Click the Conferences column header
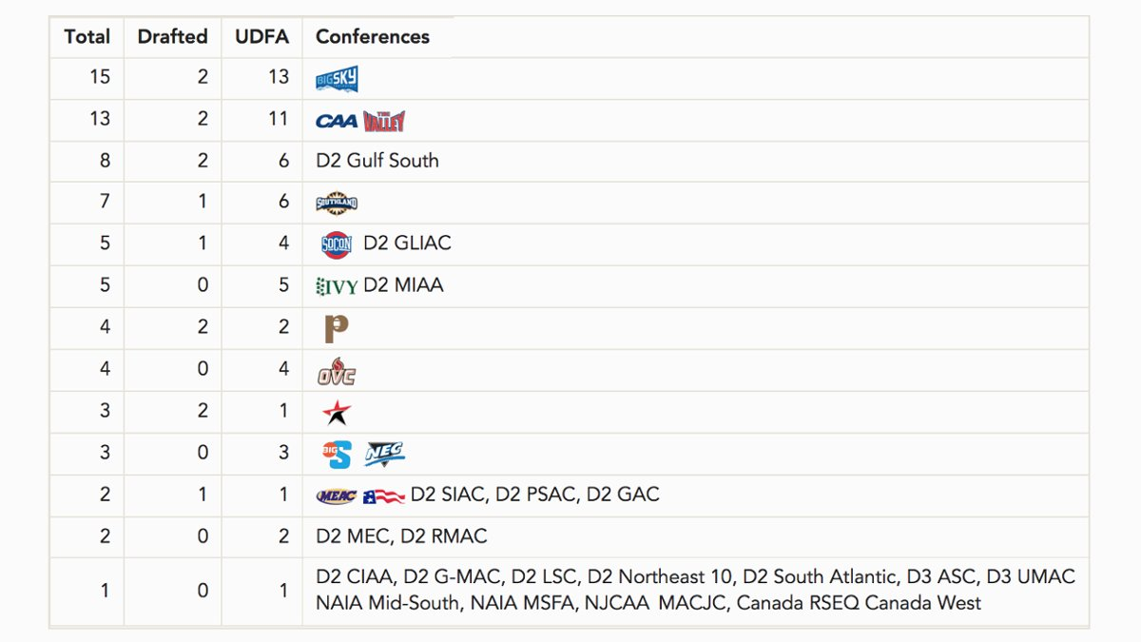Image resolution: width=1141 pixels, height=642 pixels. click(x=373, y=37)
